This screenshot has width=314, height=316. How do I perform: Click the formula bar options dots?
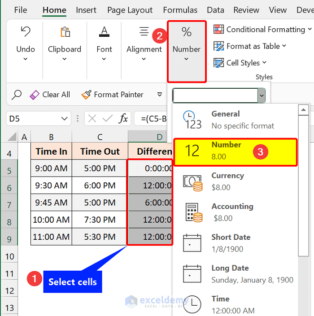[x=78, y=118]
